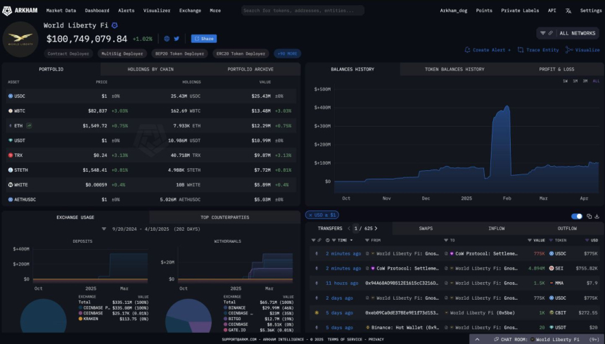Open the ALL NETWORKS filter dropdown
This screenshot has width=605, height=344.
click(568, 33)
